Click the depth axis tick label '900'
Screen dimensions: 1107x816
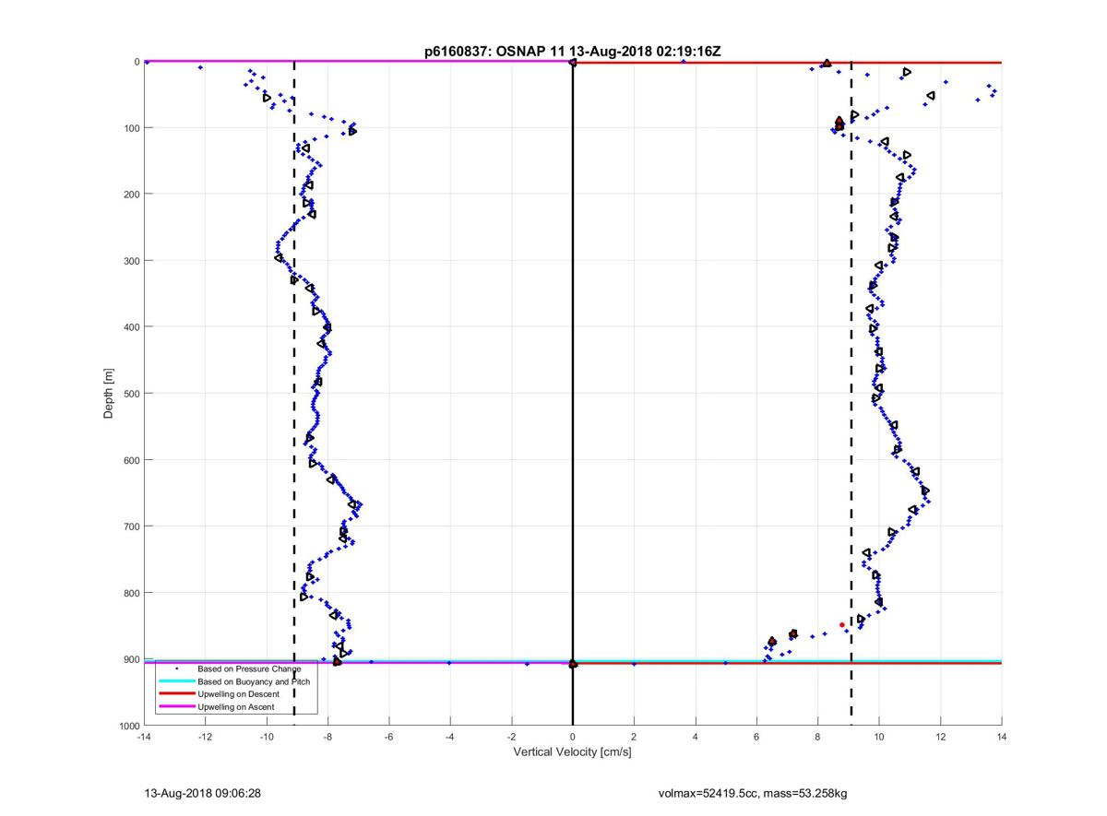pyautogui.click(x=130, y=659)
